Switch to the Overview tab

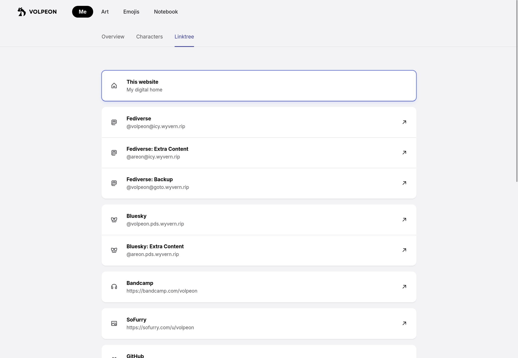coord(113,37)
